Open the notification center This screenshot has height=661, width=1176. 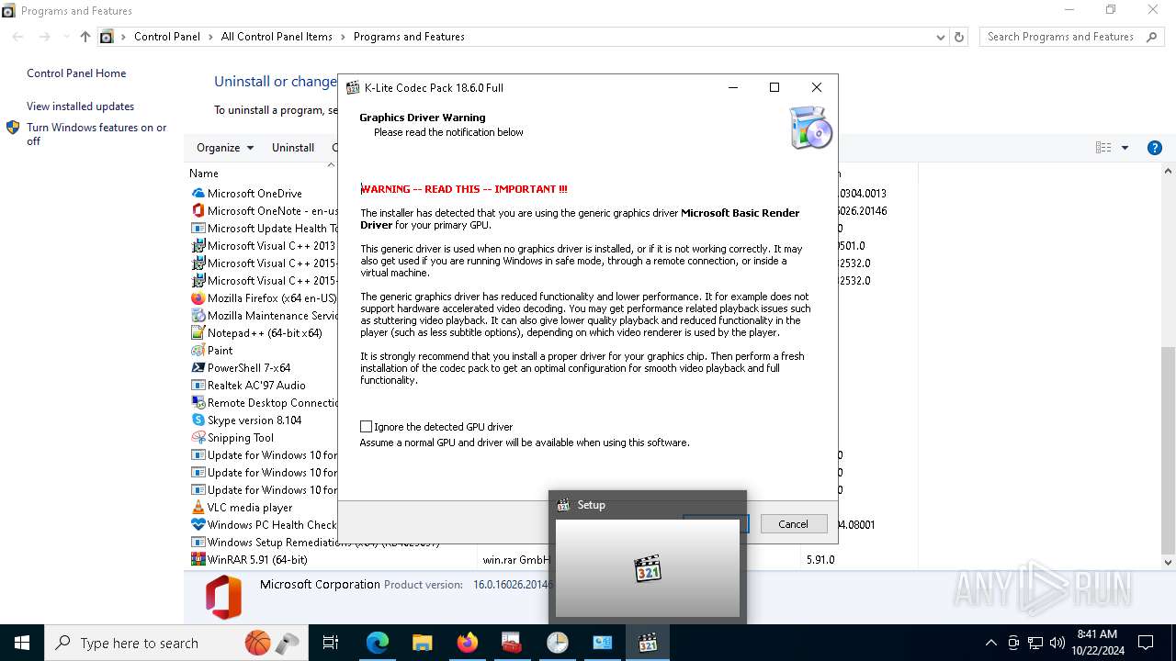(1146, 643)
